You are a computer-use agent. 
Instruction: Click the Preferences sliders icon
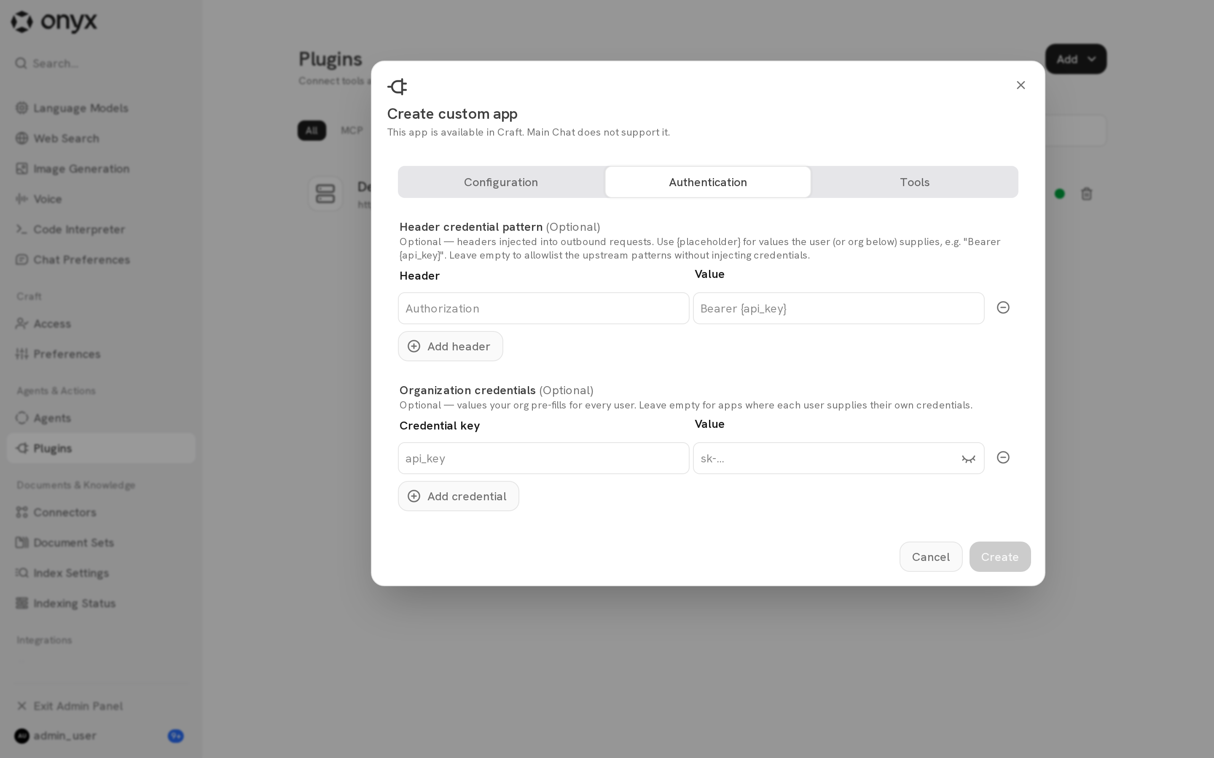pos(21,353)
